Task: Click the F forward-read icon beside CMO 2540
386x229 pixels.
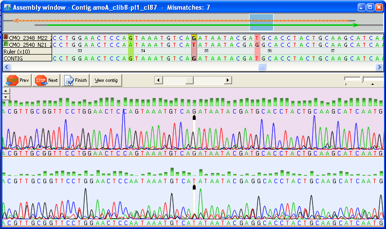Action: pos(6,44)
